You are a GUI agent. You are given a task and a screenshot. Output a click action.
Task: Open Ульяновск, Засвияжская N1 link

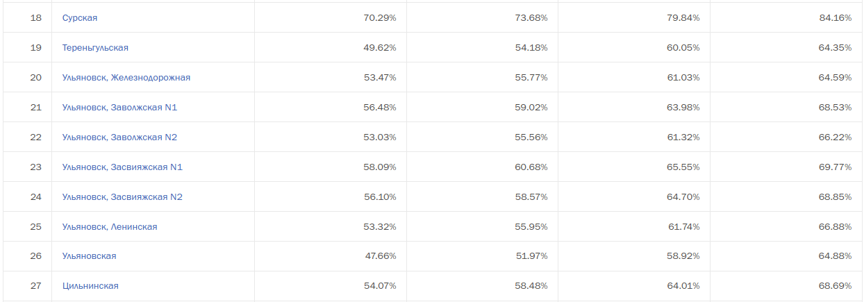tap(122, 167)
